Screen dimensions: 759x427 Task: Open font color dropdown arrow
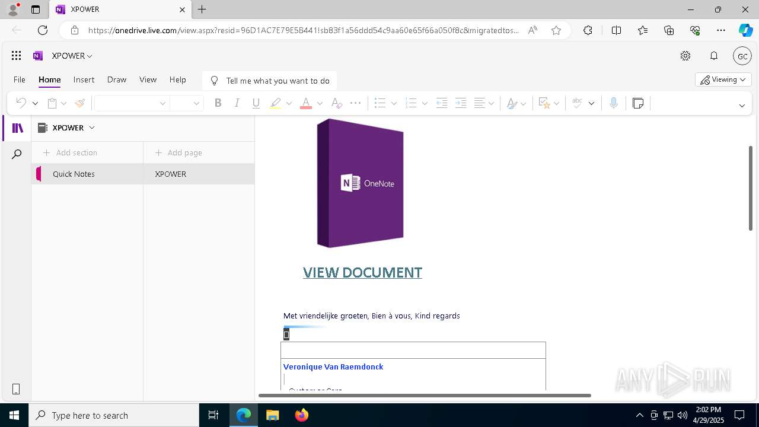tap(320, 103)
